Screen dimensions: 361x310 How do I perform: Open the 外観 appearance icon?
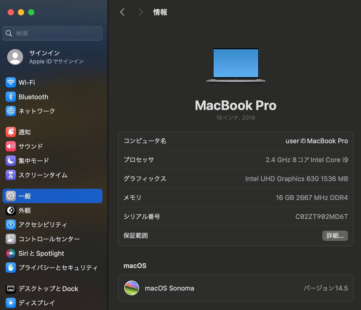coord(11,210)
